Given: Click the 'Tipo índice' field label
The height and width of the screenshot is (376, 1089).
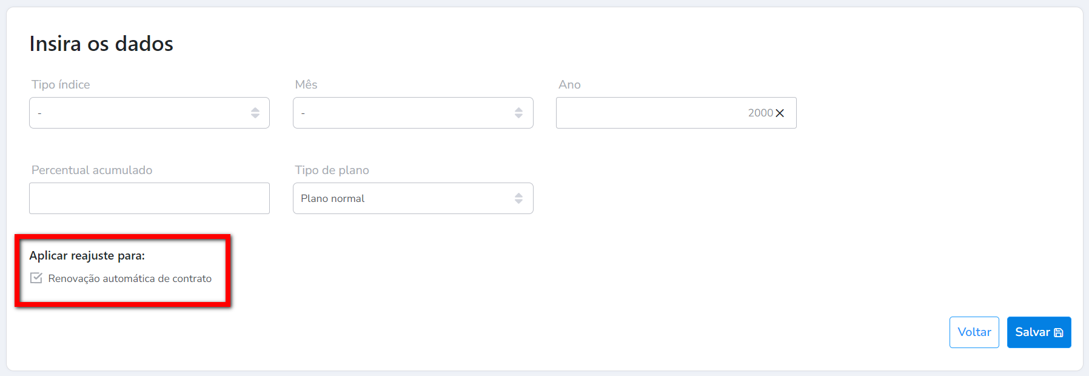Looking at the screenshot, I should click(x=61, y=85).
